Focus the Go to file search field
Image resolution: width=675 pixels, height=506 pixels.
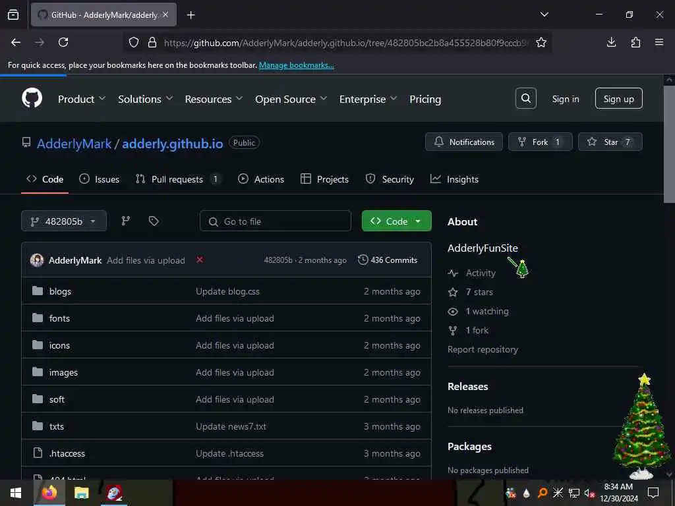276,221
